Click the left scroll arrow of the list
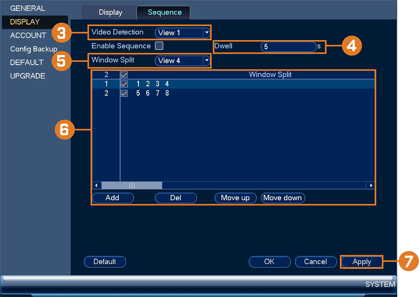The height and width of the screenshot is (297, 419). [96, 185]
